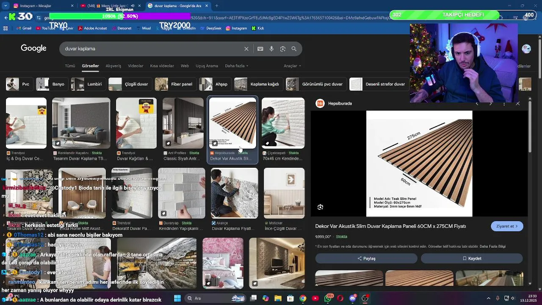Open the Uçuş Arama tab
This screenshot has height=305, width=542.
click(x=207, y=66)
